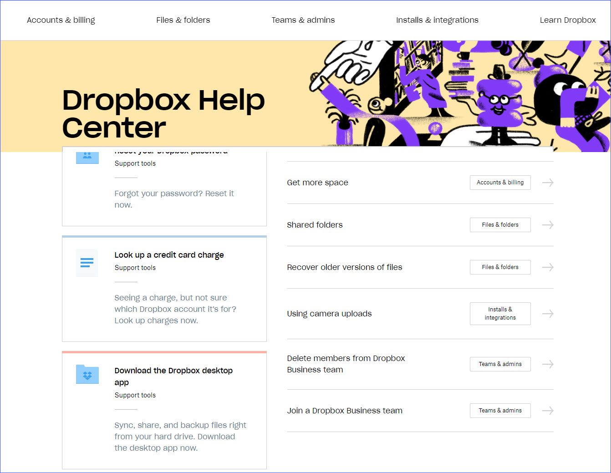Image resolution: width=611 pixels, height=473 pixels.
Task: Click the Dropbox desktop app folder icon
Action: pyautogui.click(x=87, y=374)
